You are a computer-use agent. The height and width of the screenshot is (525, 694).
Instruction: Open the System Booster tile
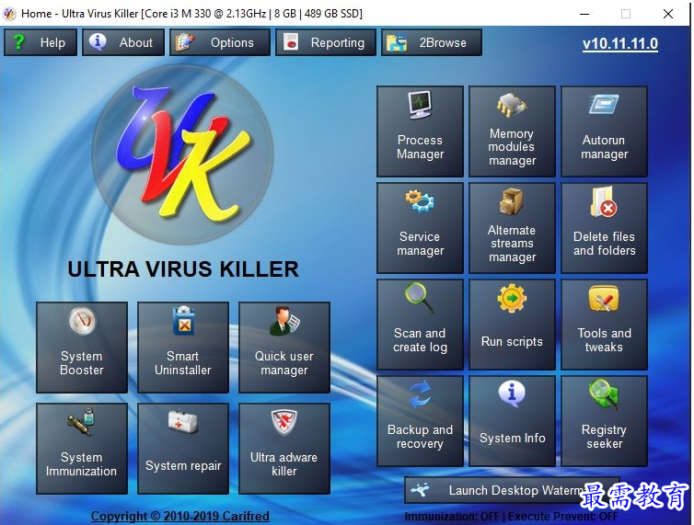[81, 348]
